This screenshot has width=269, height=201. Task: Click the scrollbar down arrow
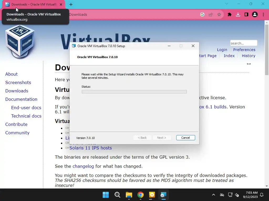pos(267,186)
